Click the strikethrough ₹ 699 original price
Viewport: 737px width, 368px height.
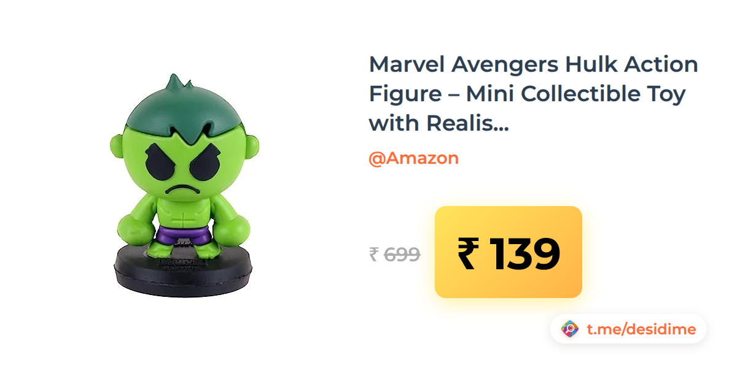click(x=395, y=254)
